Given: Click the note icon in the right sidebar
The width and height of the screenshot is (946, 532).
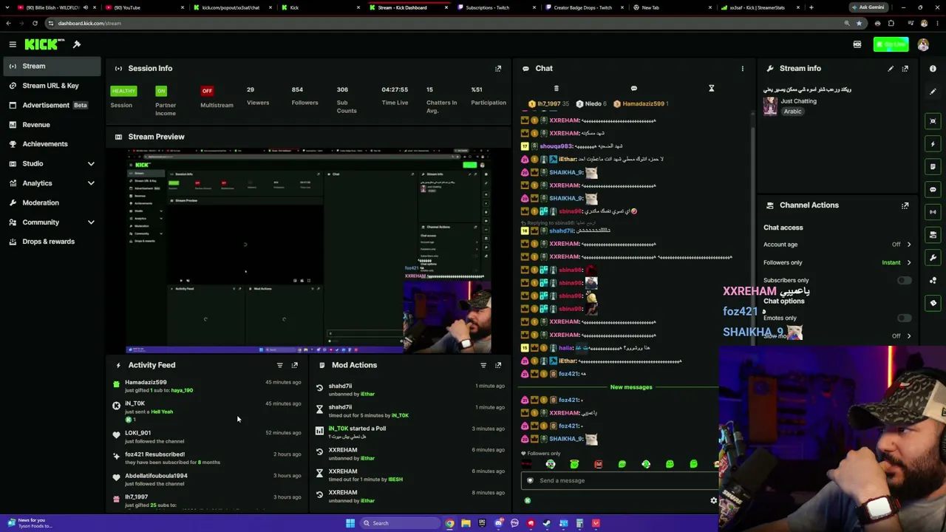Looking at the screenshot, I should [x=933, y=167].
